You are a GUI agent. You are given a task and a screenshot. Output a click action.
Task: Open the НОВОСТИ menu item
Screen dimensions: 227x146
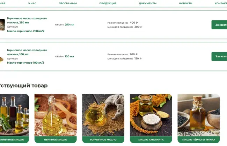[185, 3]
